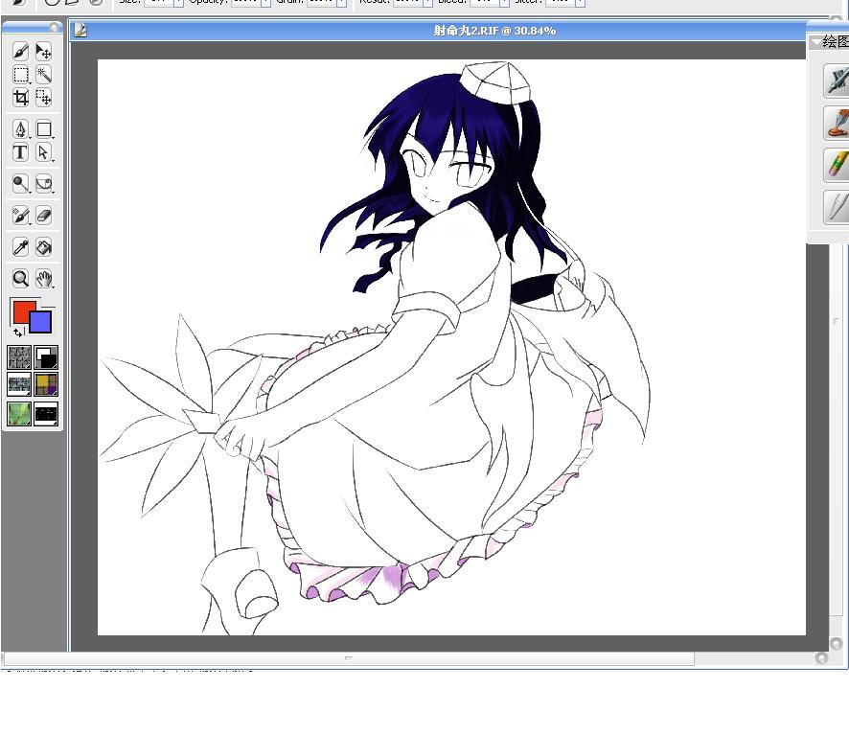This screenshot has width=849, height=735.
Task: Select the quill pen brush in 绘图 panel
Action: tap(837, 80)
